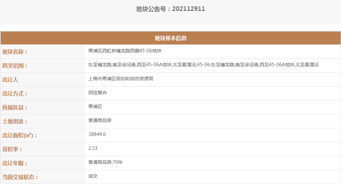Click the 土地用途 label
This screenshot has width=341, height=184.
(x=15, y=121)
